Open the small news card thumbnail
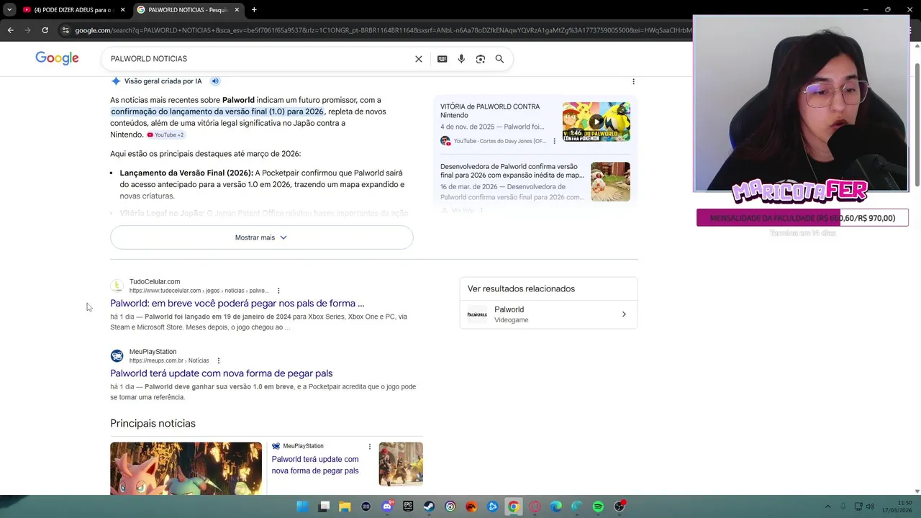This screenshot has width=921, height=518. [x=401, y=464]
